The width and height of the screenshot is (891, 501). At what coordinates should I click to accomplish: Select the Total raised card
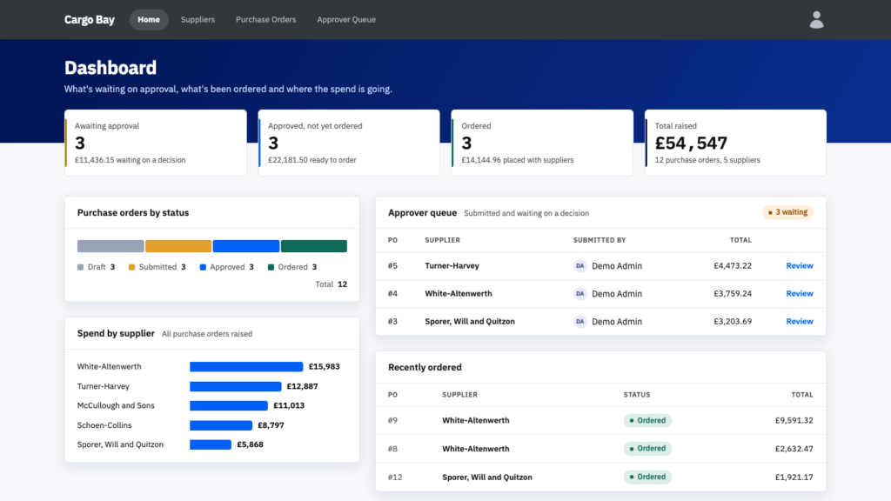(x=735, y=143)
